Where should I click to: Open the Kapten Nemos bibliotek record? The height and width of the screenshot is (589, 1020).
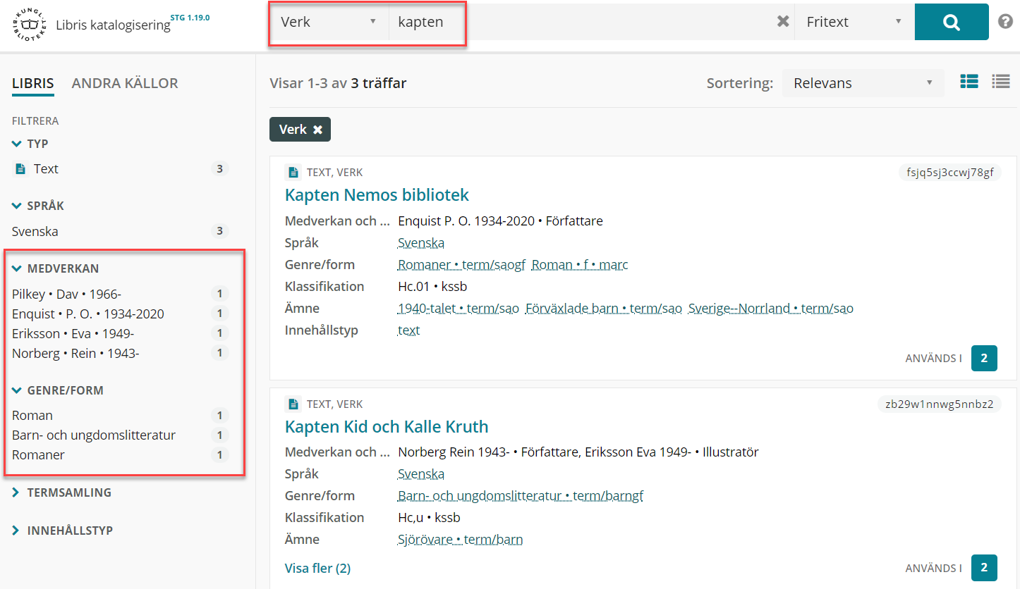point(377,194)
